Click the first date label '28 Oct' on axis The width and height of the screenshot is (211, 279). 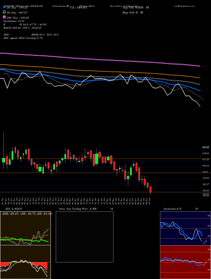click(3, 201)
